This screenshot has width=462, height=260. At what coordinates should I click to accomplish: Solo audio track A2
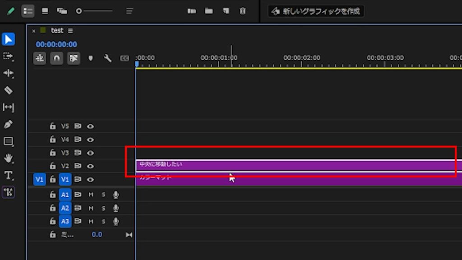tap(103, 209)
